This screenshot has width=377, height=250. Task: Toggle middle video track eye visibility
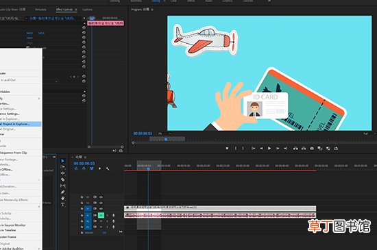click(101, 203)
